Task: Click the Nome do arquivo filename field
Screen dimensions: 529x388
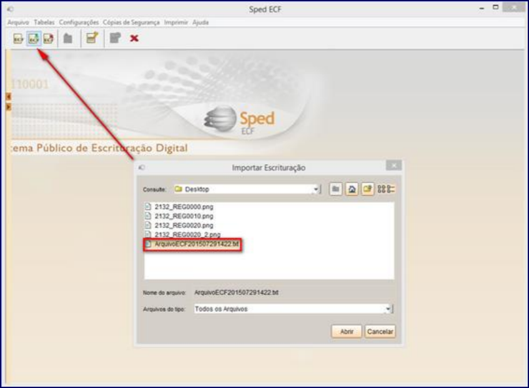Action: (294, 293)
